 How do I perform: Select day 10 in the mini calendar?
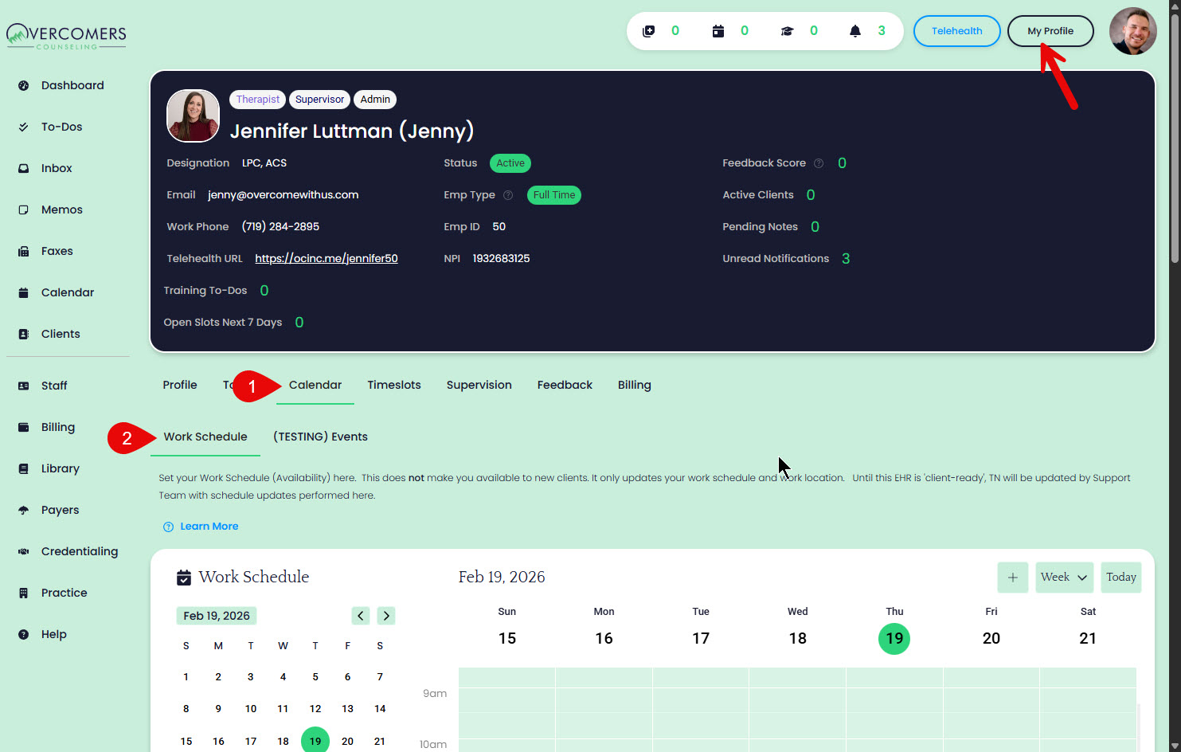pyautogui.click(x=251, y=709)
